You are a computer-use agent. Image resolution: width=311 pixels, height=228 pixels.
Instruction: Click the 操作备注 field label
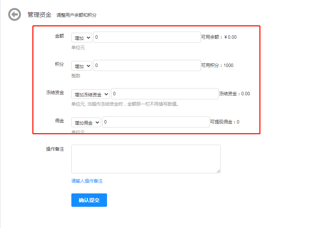pyautogui.click(x=55, y=149)
